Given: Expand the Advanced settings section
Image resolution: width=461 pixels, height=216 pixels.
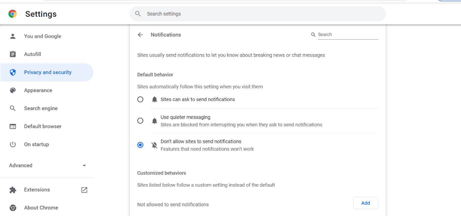Looking at the screenshot, I should pos(21,165).
